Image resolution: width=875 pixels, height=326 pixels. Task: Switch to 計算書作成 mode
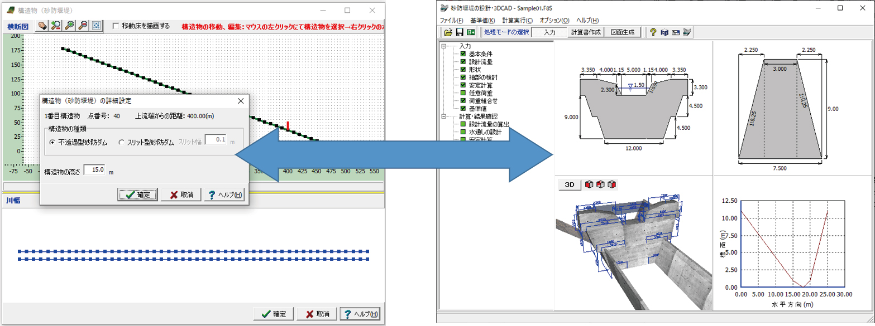click(x=585, y=32)
